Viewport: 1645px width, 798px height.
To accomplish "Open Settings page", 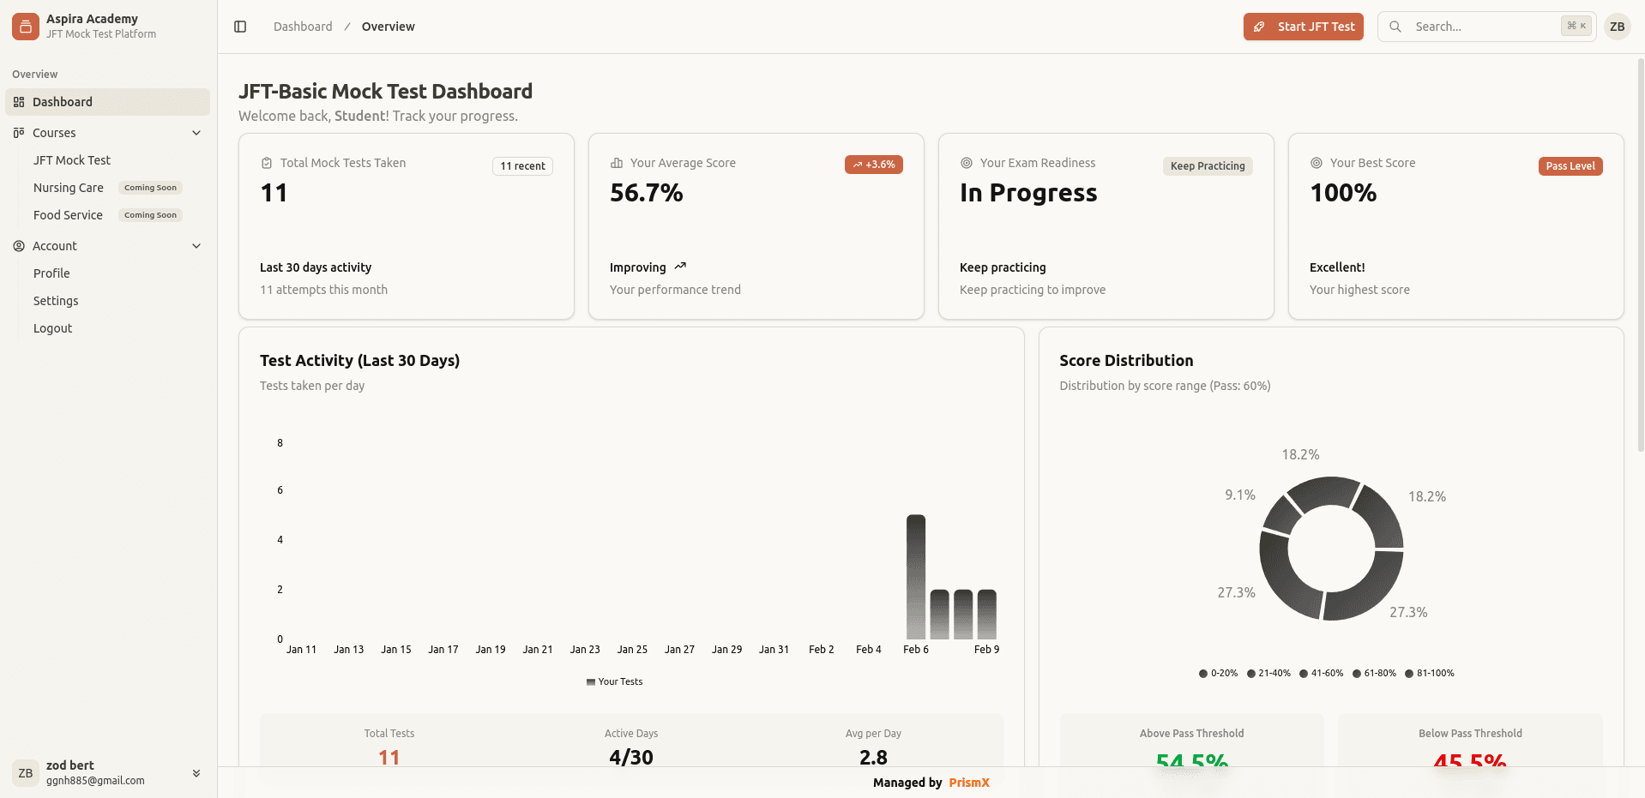I will click(56, 301).
